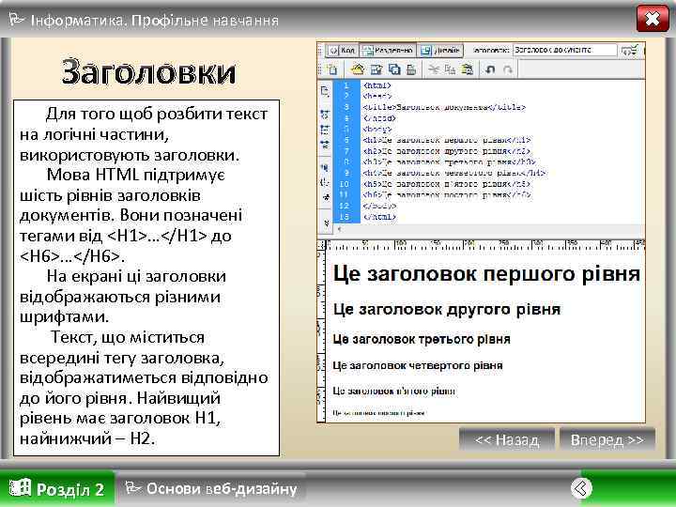Click the <h6> code line in editor
676x507 pixels.
(x=447, y=195)
